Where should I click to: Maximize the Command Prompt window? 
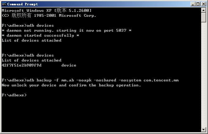pos(198,4)
